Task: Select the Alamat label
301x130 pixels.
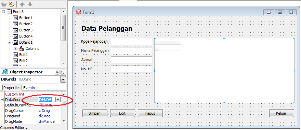Action: (87, 60)
